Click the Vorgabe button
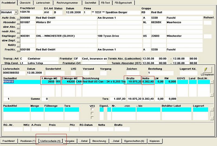 [70, 141]
